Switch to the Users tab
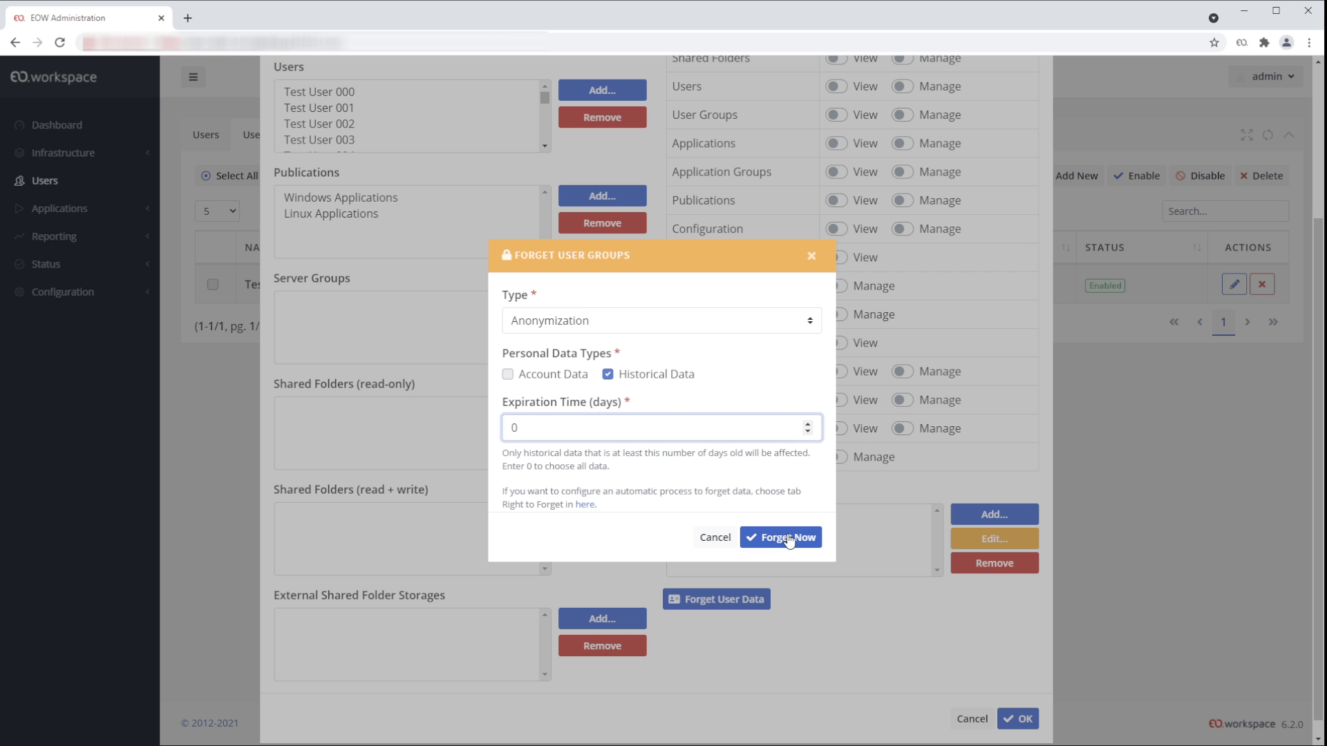This screenshot has width=1327, height=746. (x=206, y=135)
